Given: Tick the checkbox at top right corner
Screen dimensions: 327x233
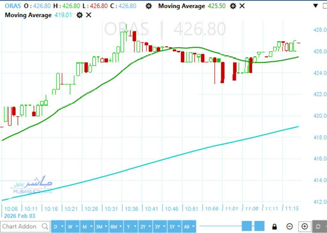Looking at the screenshot, I should pyautogui.click(x=325, y=6).
